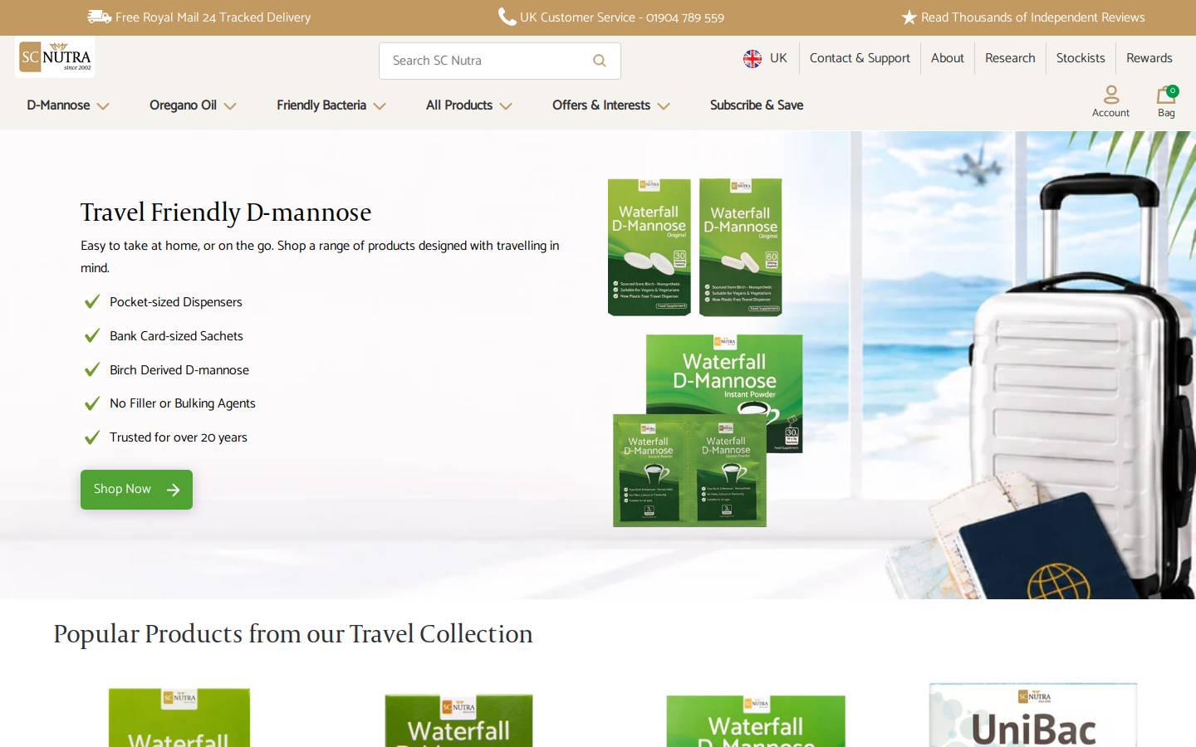The width and height of the screenshot is (1196, 747).
Task: Click the Instant Powder box image
Action: coord(724,375)
